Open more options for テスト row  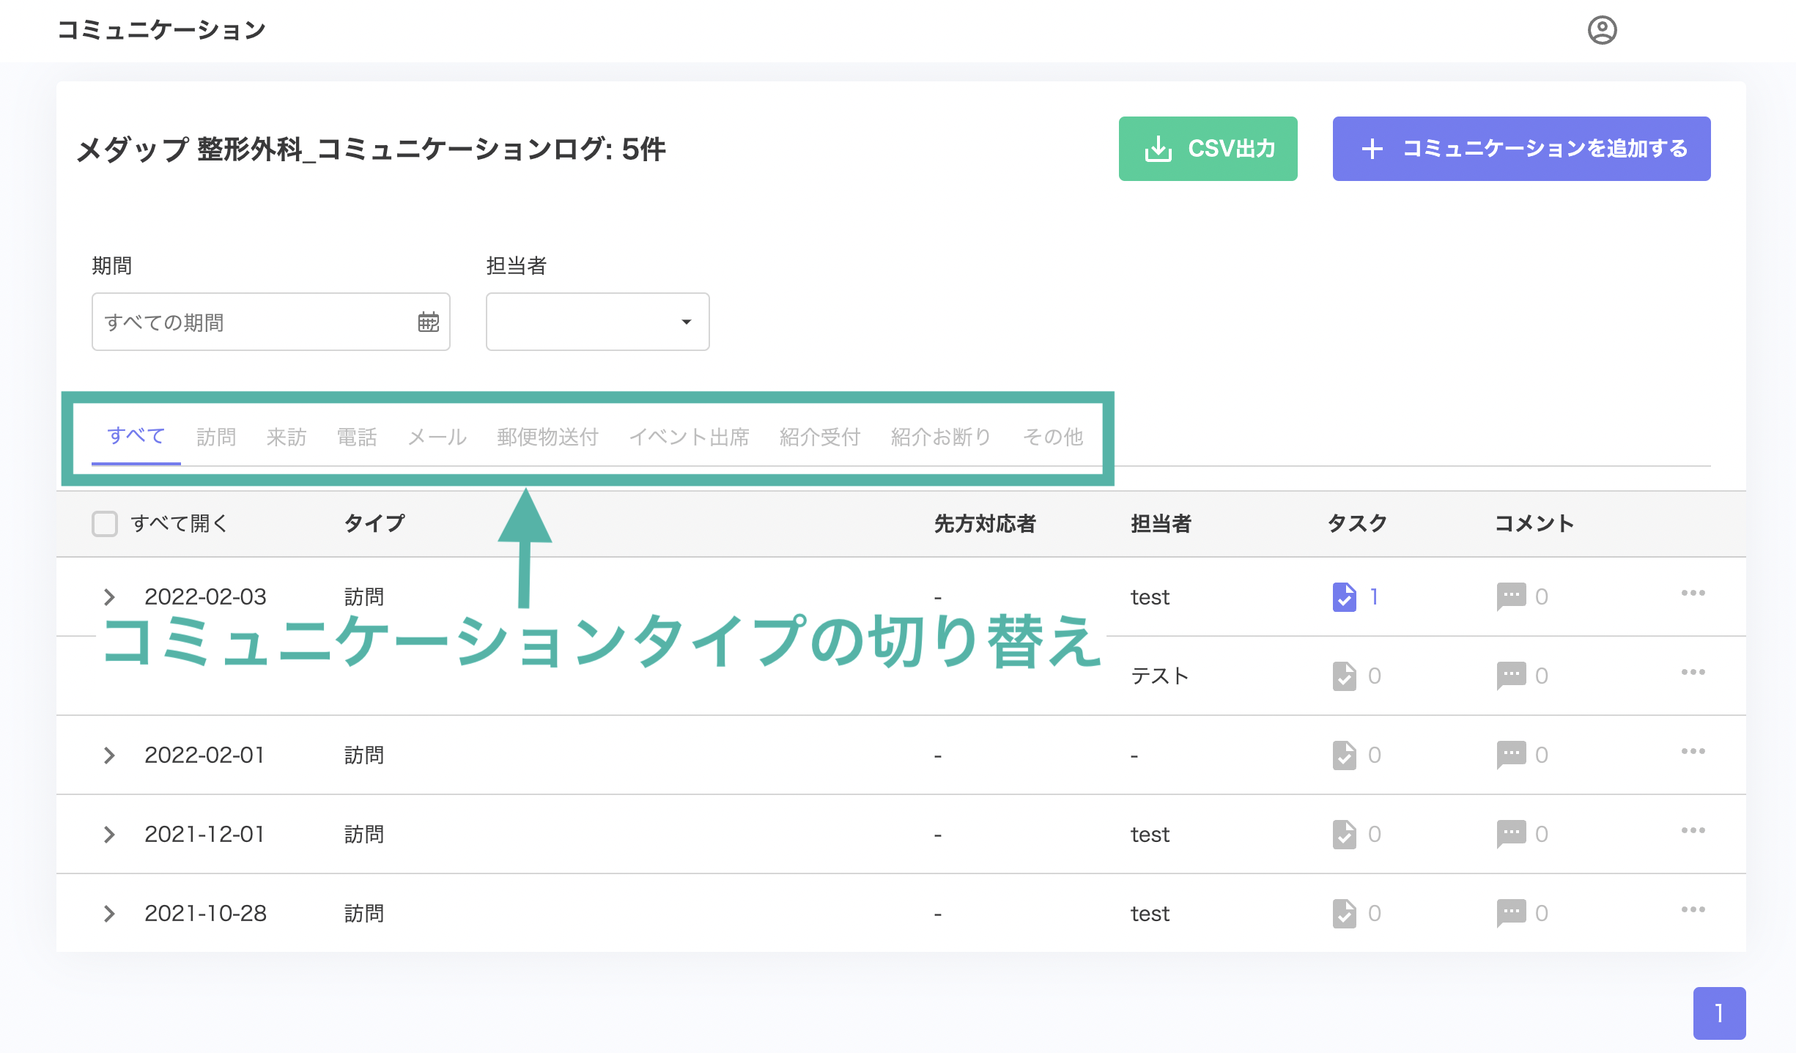(x=1693, y=672)
